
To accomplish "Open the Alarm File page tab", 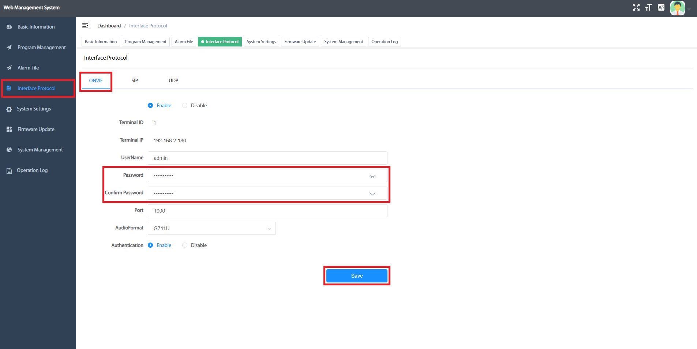I will (184, 42).
